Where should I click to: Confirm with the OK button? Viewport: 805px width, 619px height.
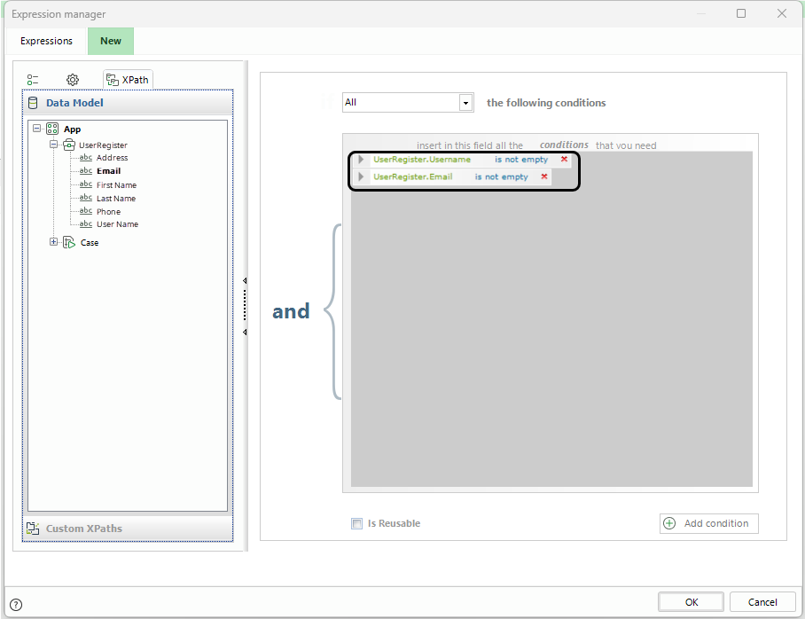click(691, 602)
